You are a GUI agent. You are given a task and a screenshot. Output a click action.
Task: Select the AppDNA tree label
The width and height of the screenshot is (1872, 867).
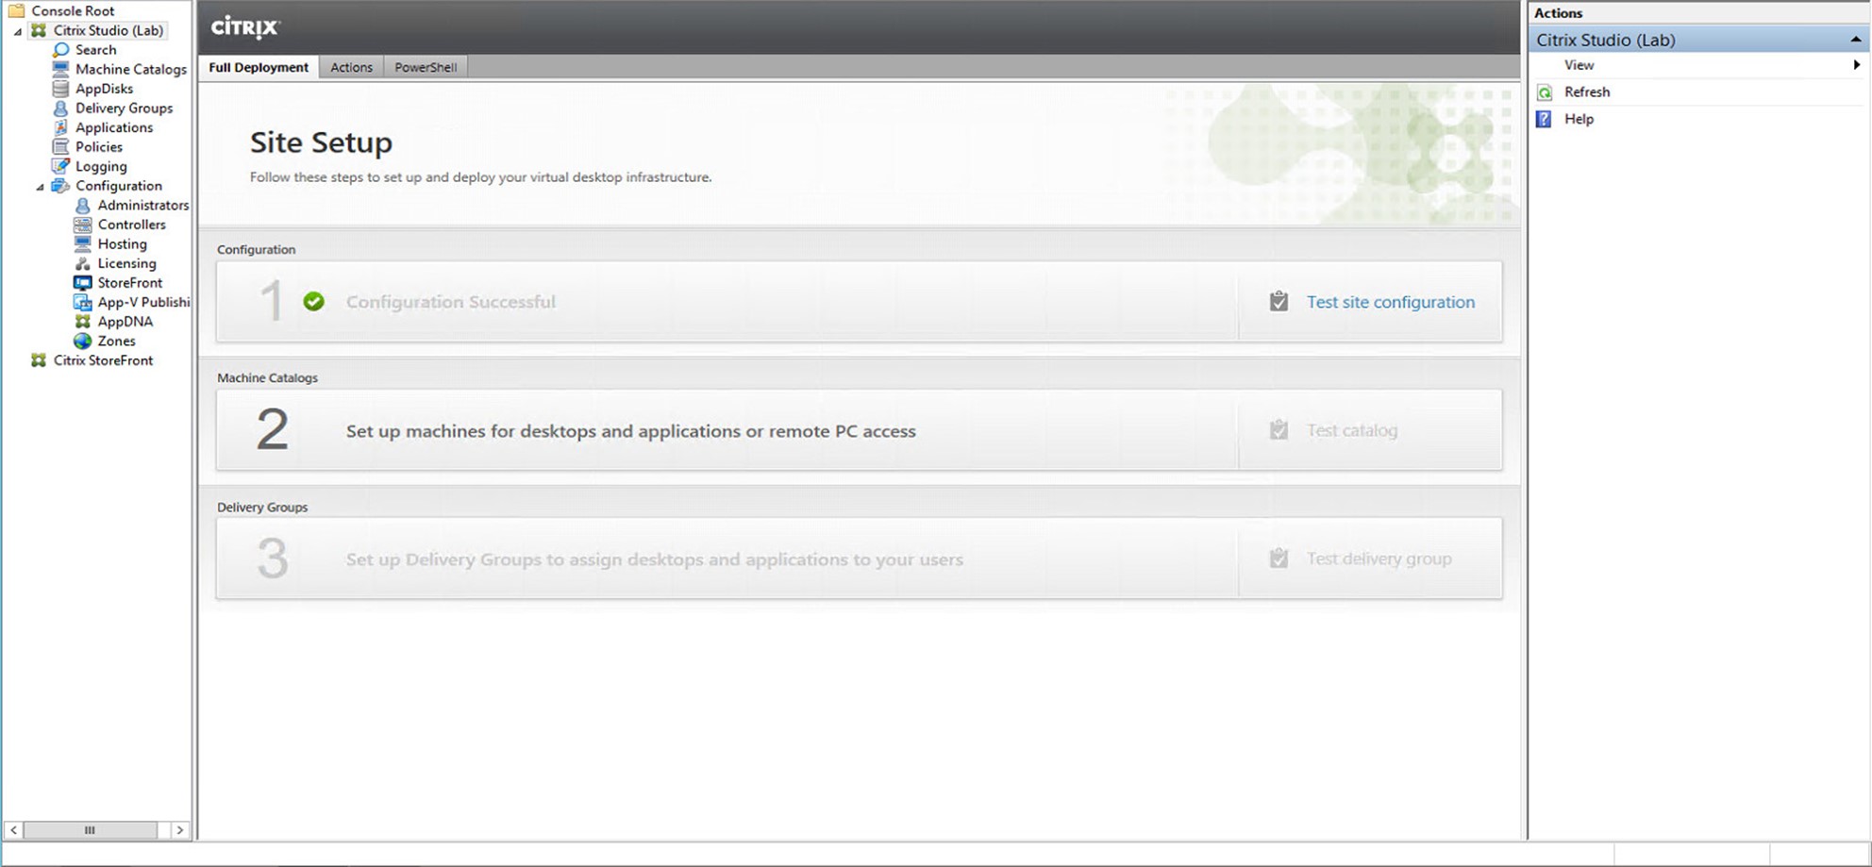pos(125,322)
